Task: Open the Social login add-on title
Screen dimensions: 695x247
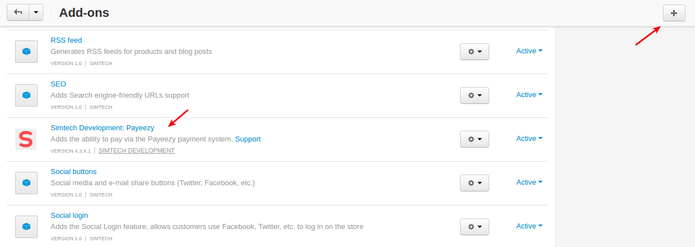Action: click(x=69, y=216)
